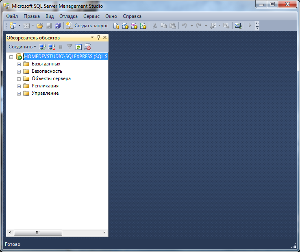The width and height of the screenshot is (300, 252).
Task: Select the Репликация tree item
Action: click(45, 86)
